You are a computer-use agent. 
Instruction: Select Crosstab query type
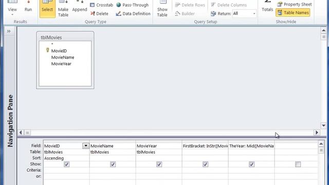tap(102, 5)
